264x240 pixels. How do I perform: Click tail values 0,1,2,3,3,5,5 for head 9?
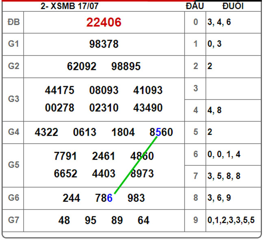(231, 221)
